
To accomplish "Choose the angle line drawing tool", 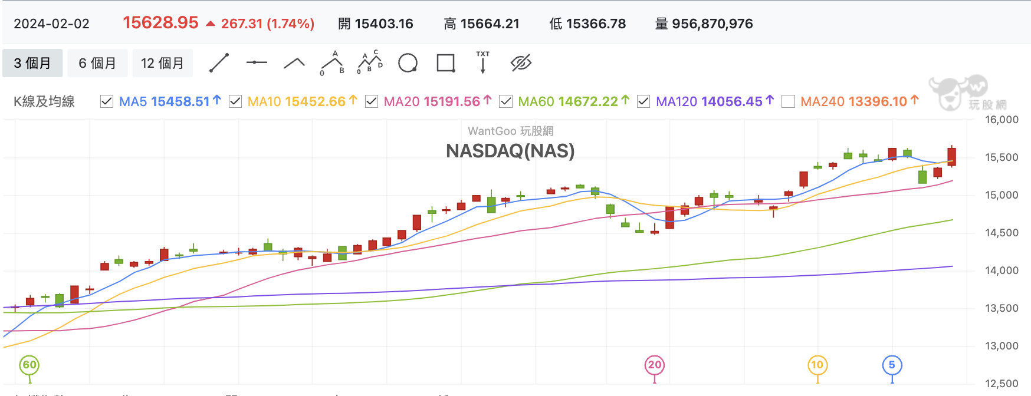I will coord(294,63).
